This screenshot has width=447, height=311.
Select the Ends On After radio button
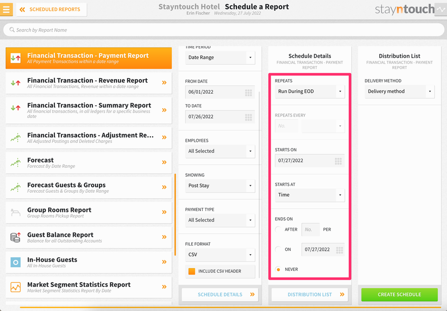coord(278,229)
